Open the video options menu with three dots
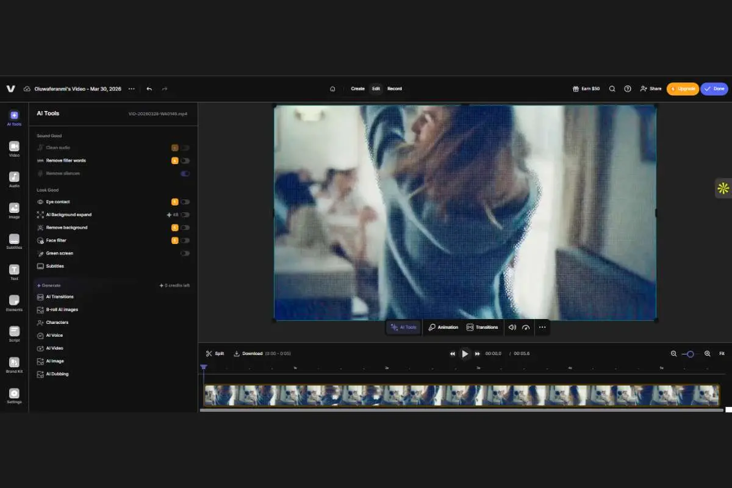 [542, 328]
